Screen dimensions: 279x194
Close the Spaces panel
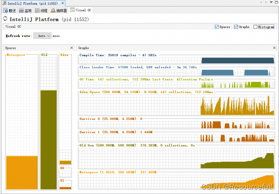click(x=71, y=48)
